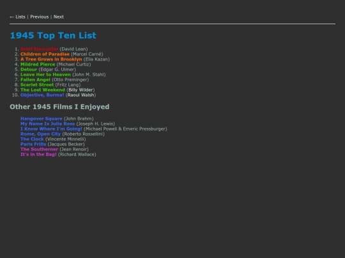Click director name Otto Preminger
Image resolution: width=345 pixels, height=258 pixels.
(x=70, y=80)
